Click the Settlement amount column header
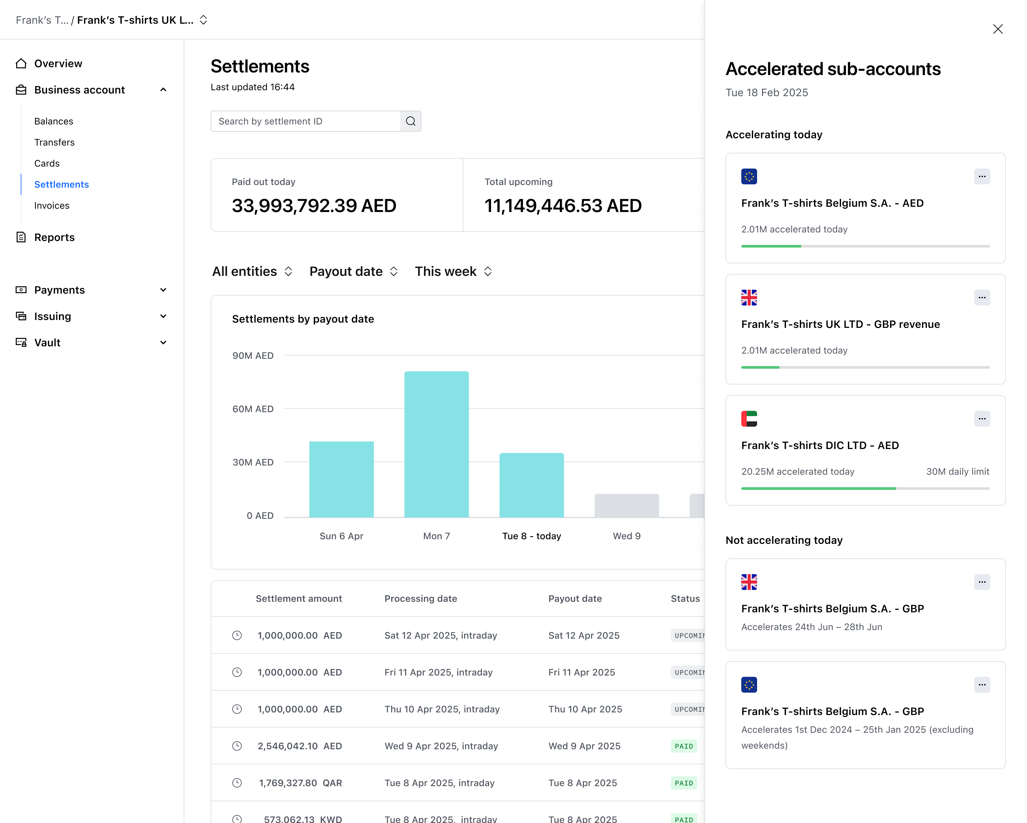Image resolution: width=1027 pixels, height=823 pixels. pos(299,598)
